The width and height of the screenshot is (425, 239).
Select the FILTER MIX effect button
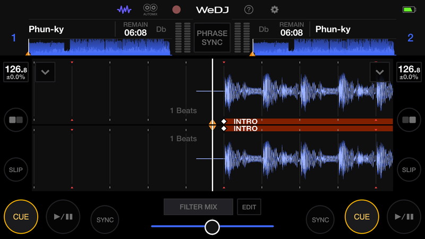(198, 207)
